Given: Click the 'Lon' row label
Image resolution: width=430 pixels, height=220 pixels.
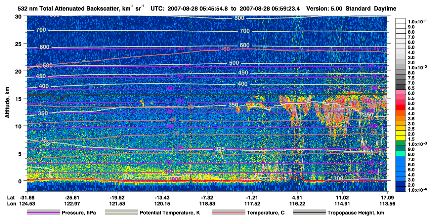Looking at the screenshot, I should (11, 203).
